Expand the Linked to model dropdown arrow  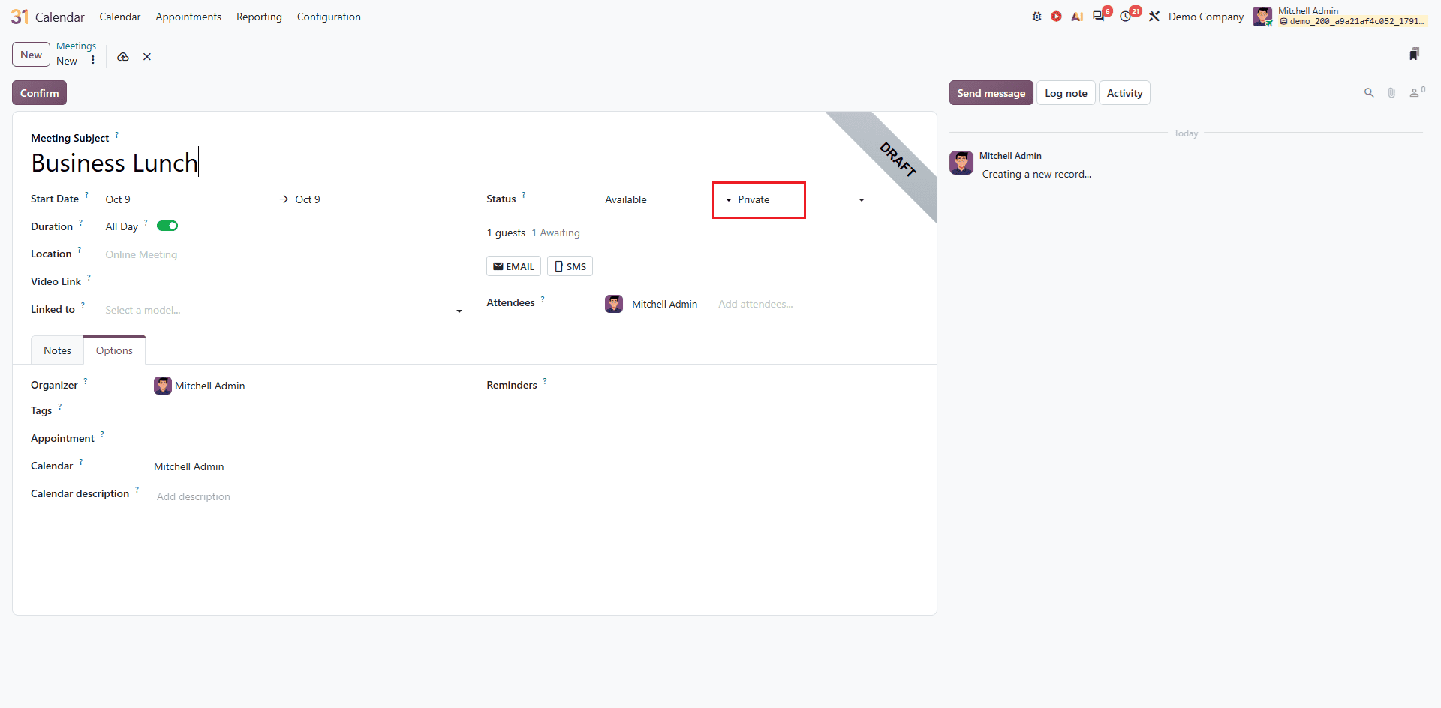[459, 310]
